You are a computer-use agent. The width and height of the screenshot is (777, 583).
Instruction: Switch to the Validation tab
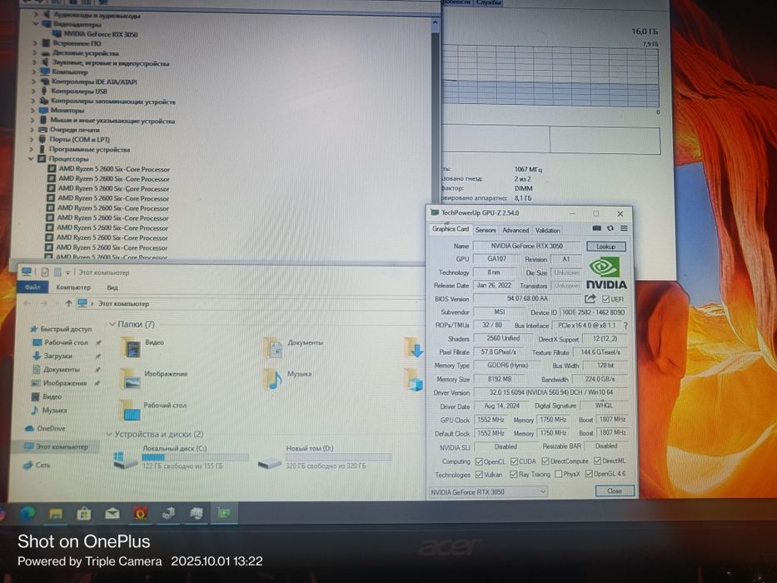(548, 230)
